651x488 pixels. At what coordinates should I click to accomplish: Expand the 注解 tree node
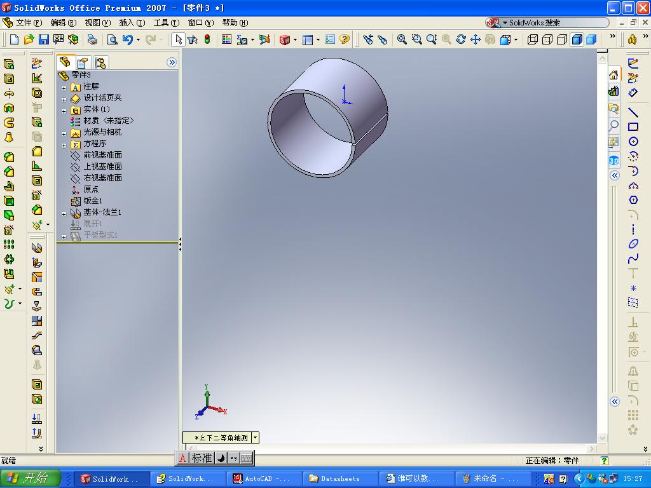click(x=64, y=88)
